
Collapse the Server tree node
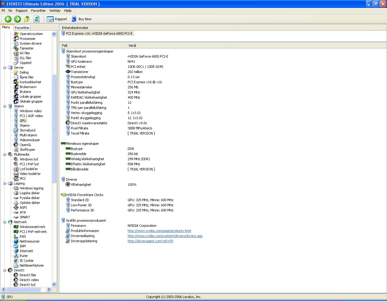(x=5, y=68)
